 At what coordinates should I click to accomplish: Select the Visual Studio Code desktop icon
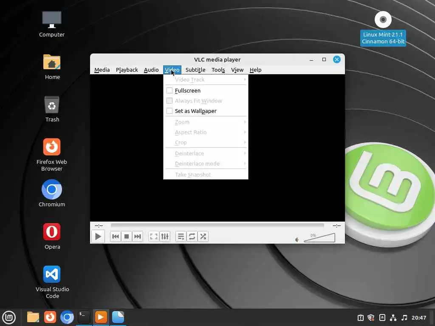click(x=52, y=282)
